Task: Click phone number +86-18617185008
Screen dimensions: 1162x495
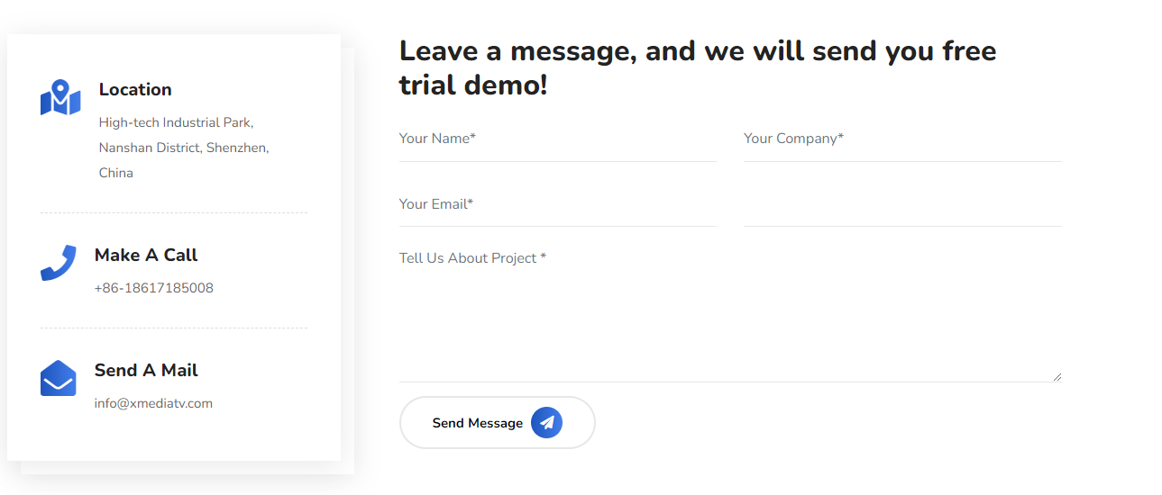Action: pos(154,288)
